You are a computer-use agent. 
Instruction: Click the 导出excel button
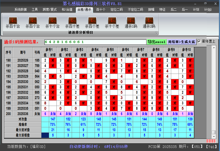156,42
